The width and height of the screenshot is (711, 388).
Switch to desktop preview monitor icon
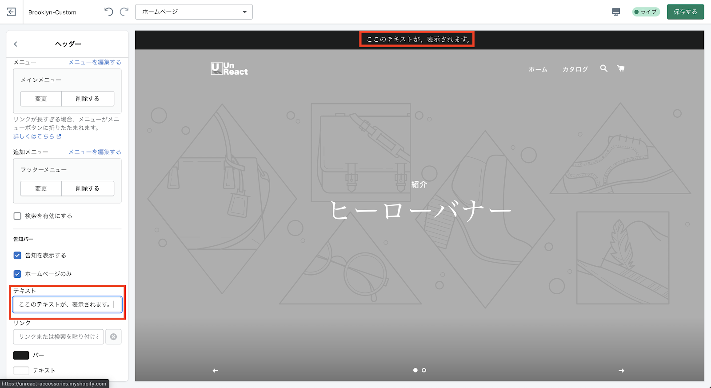616,12
